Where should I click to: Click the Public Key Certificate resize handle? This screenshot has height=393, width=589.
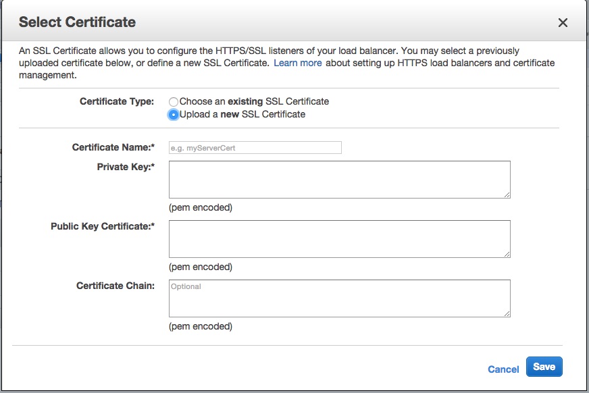[x=507, y=254]
